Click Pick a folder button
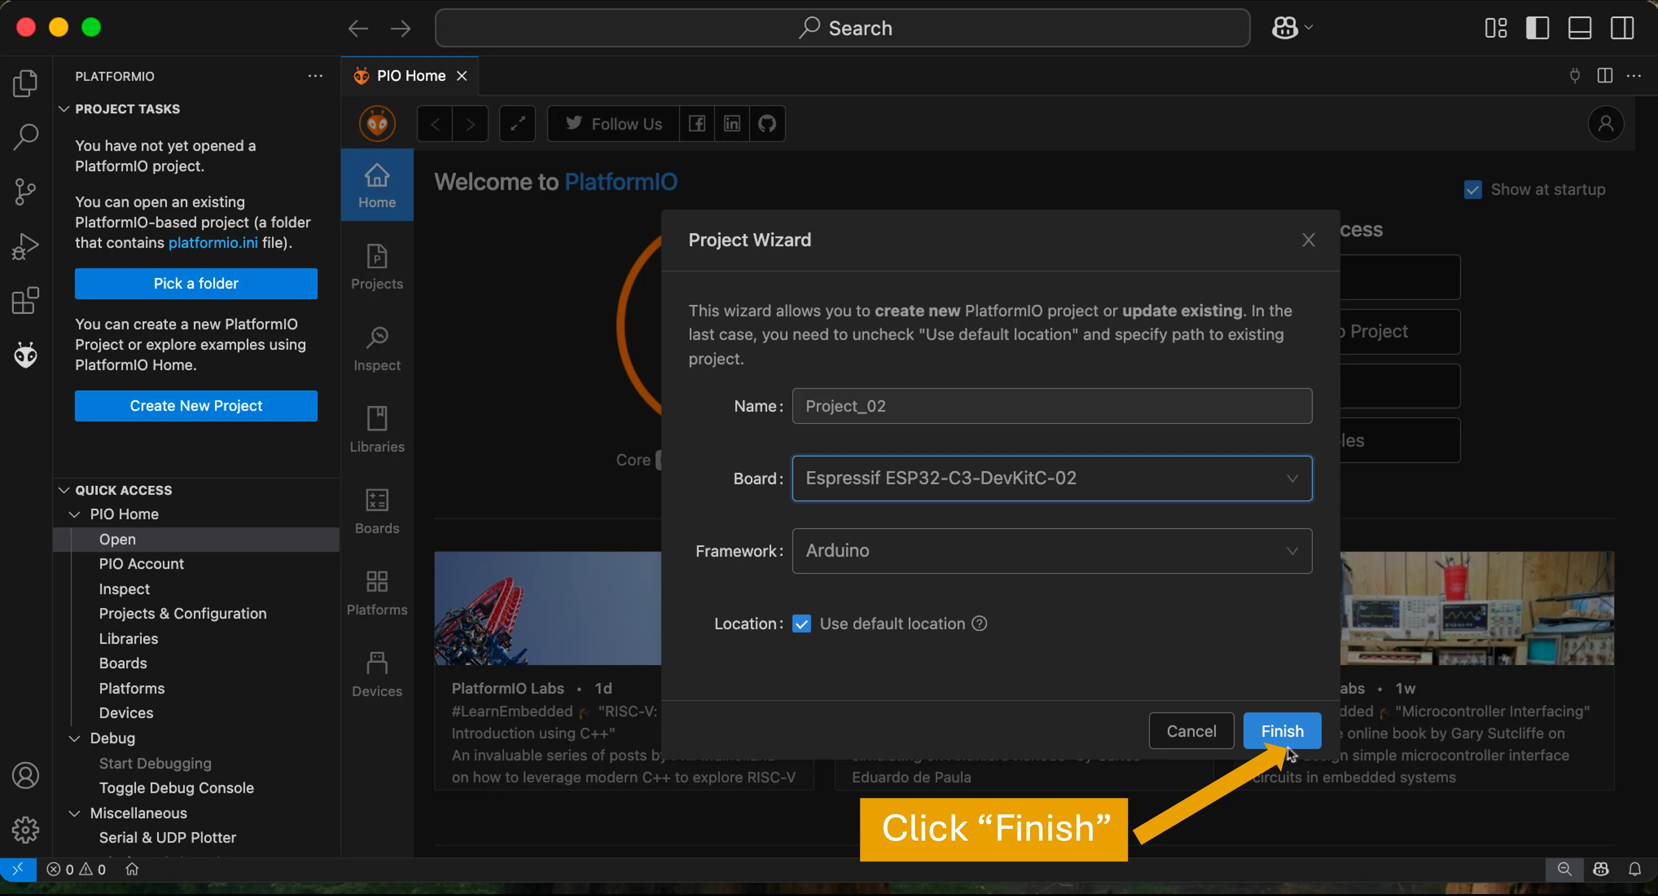This screenshot has height=896, width=1658. [x=195, y=283]
